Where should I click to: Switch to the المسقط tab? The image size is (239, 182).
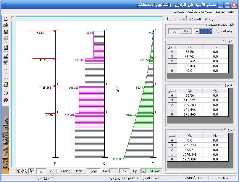(195, 19)
